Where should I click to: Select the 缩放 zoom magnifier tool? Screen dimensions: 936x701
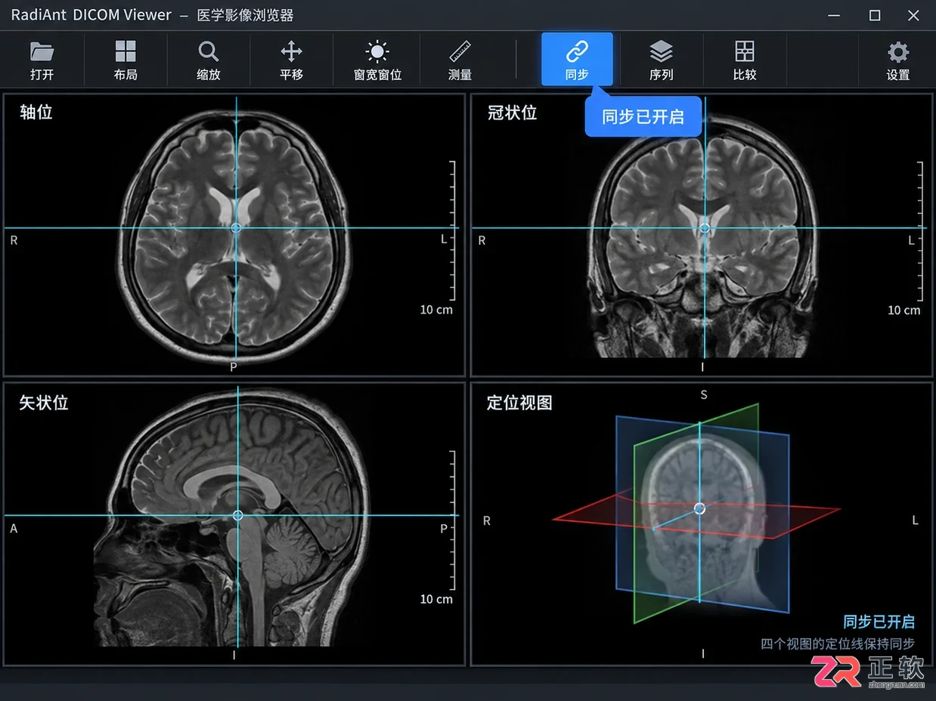209,60
